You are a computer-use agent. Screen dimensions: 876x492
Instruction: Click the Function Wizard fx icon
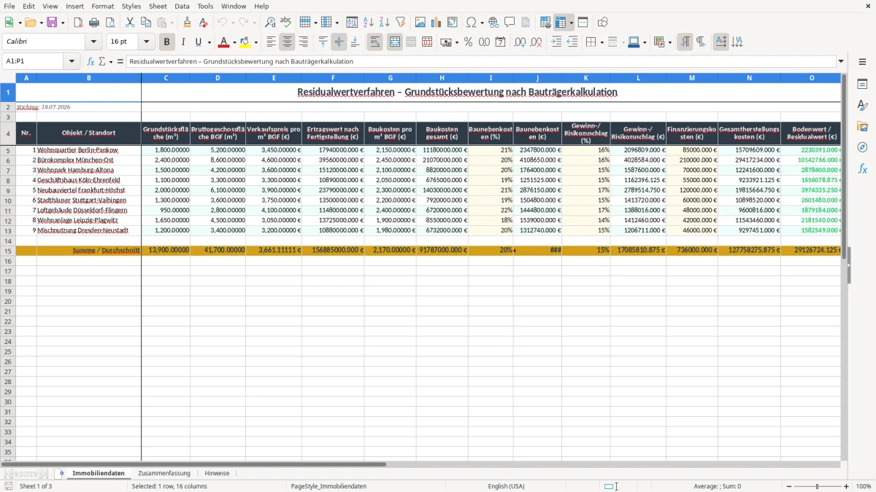click(91, 62)
